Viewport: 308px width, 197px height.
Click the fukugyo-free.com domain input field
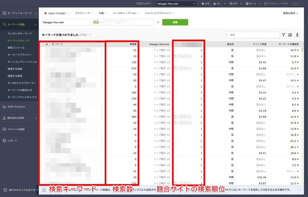pos(66,22)
